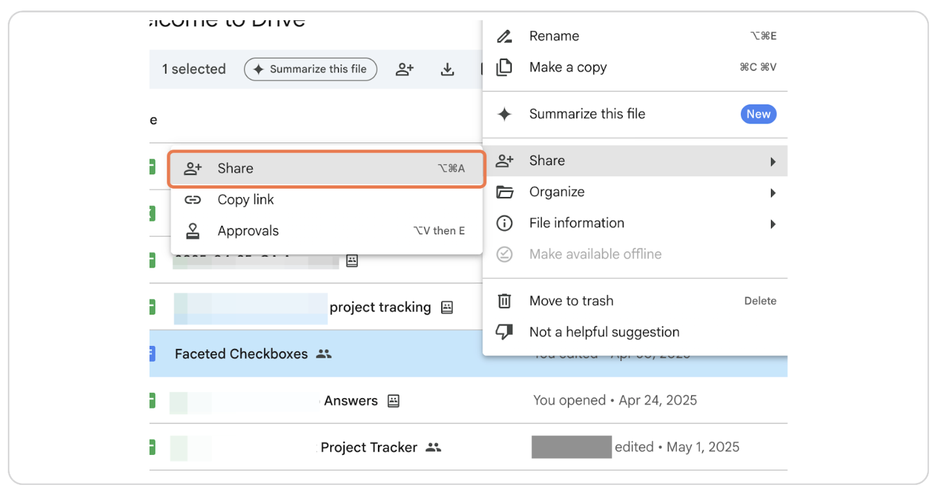Click the Copy link chain icon
The height and width of the screenshot is (496, 940).
(x=193, y=200)
